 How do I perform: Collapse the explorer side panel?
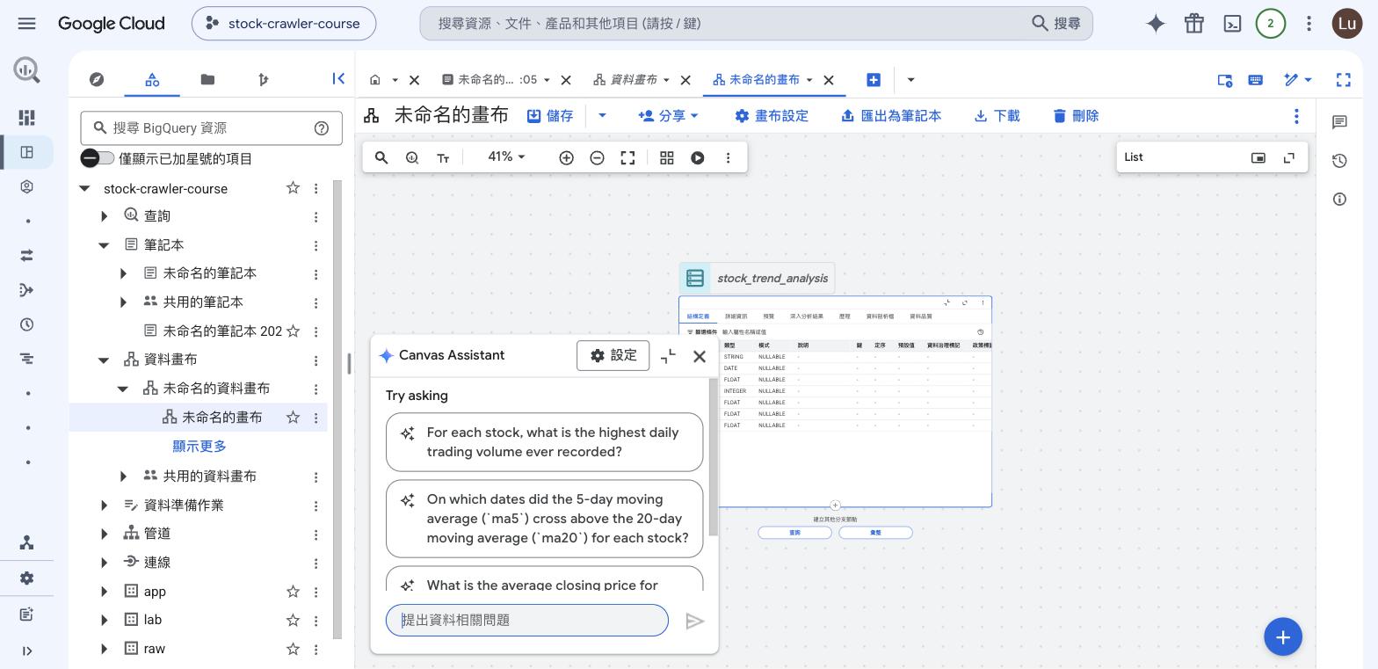click(x=338, y=79)
